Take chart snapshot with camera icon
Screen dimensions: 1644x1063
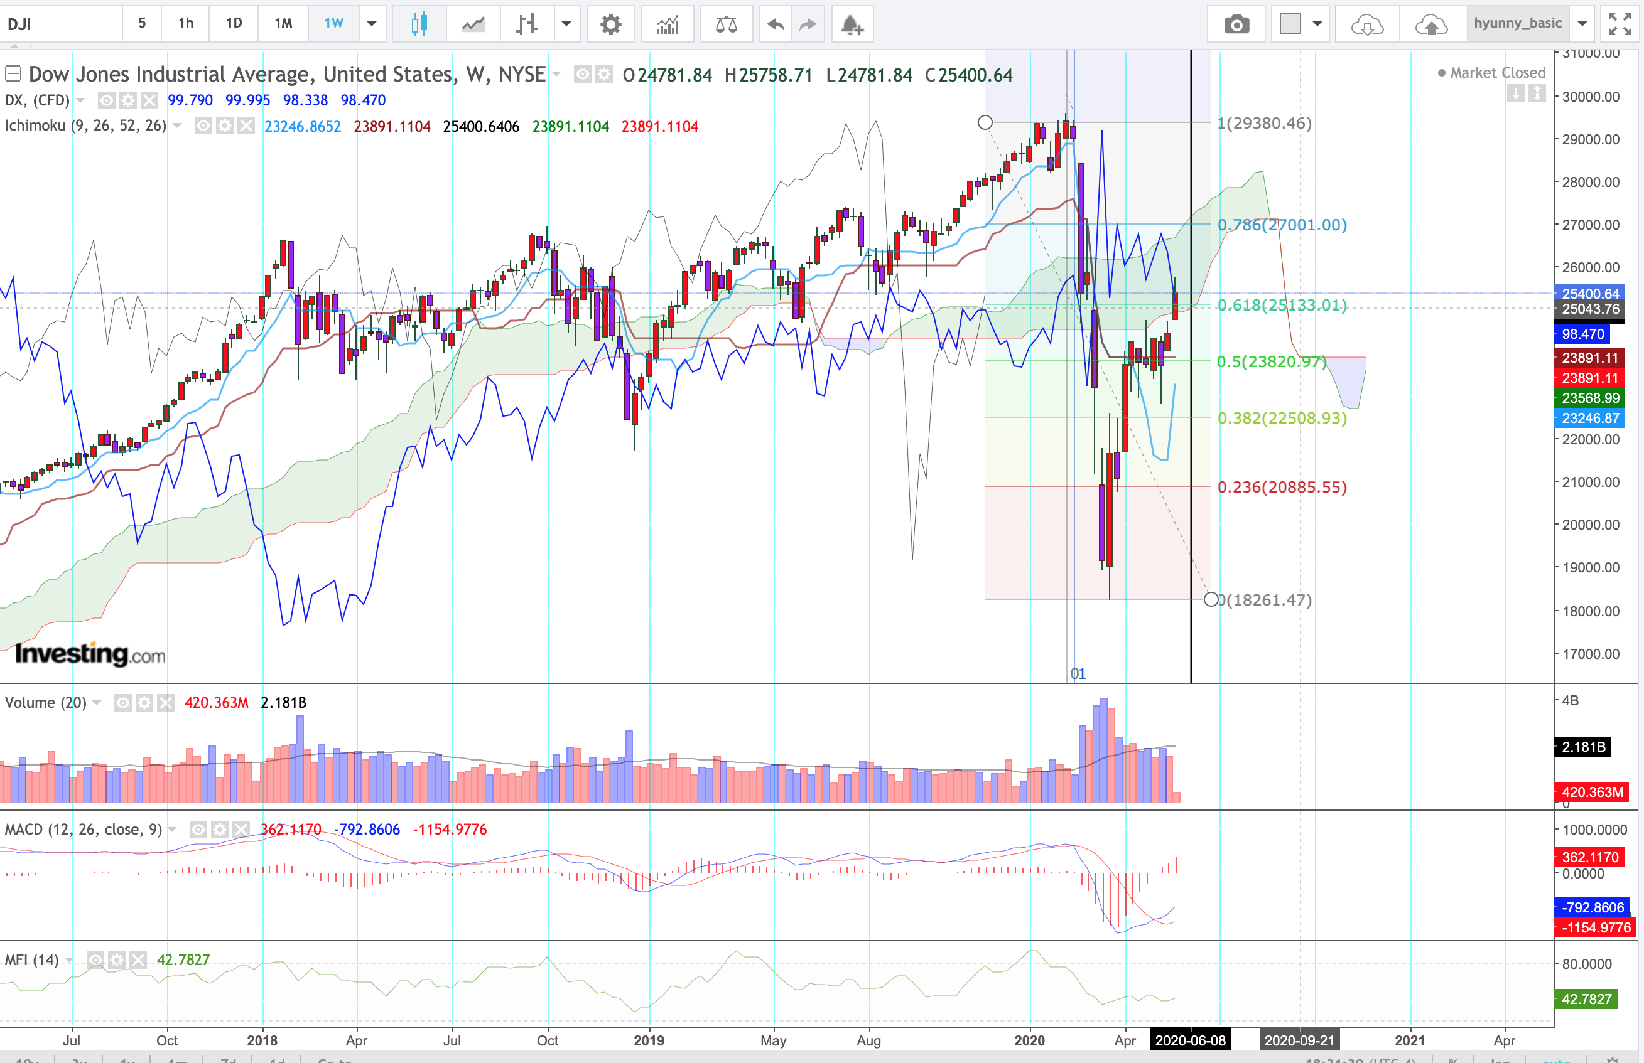click(1236, 25)
